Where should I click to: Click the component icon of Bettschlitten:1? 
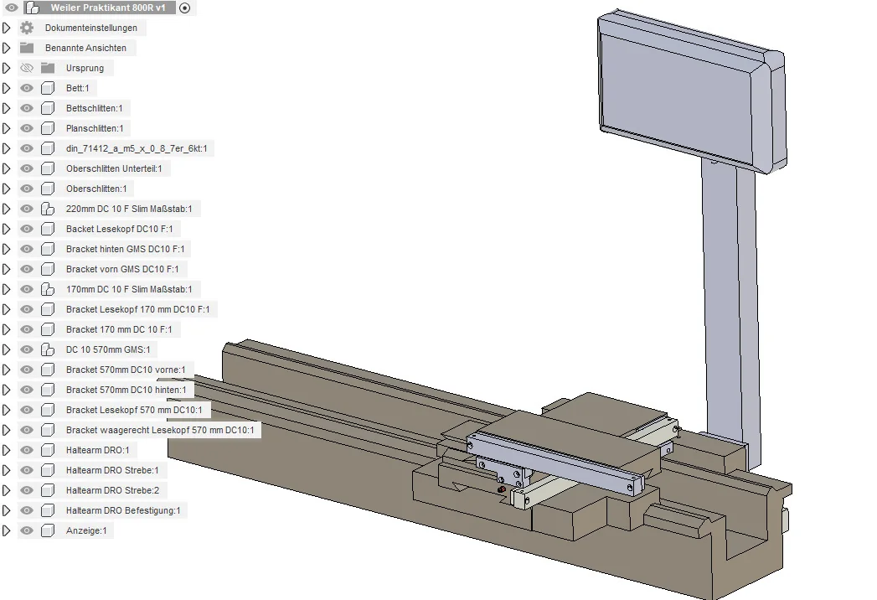click(x=48, y=108)
